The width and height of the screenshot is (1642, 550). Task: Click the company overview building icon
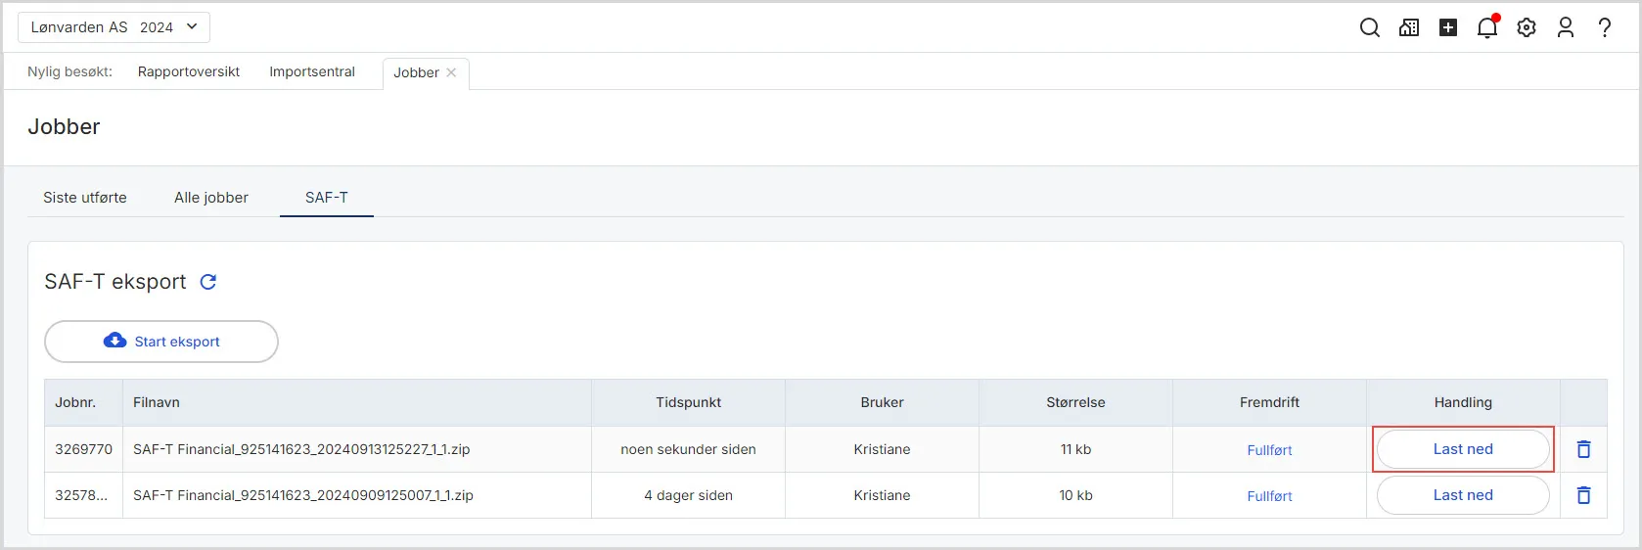pyautogui.click(x=1409, y=27)
